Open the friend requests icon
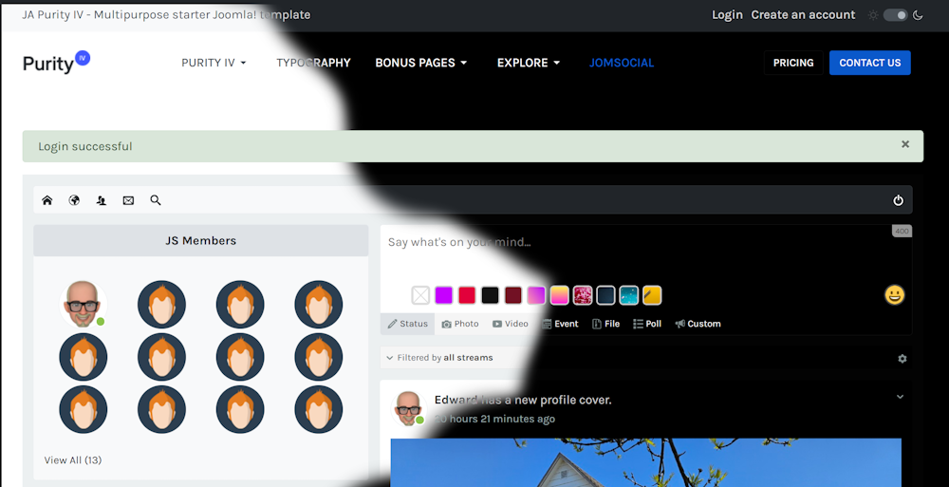Image resolution: width=949 pixels, height=487 pixels. click(102, 200)
